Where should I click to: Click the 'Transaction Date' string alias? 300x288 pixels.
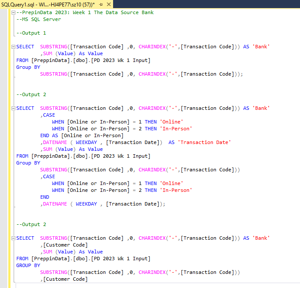click(204, 142)
